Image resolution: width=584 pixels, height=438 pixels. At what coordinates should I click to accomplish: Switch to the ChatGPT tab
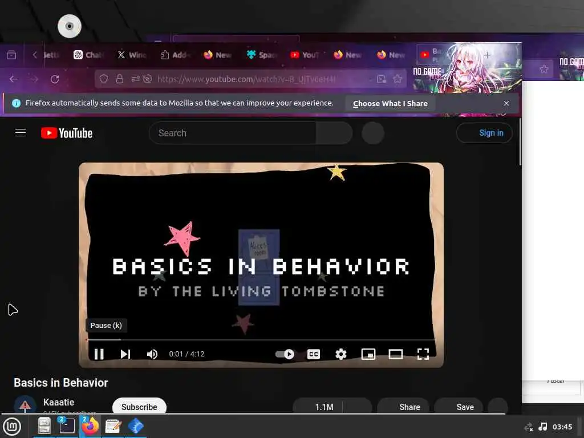click(88, 55)
